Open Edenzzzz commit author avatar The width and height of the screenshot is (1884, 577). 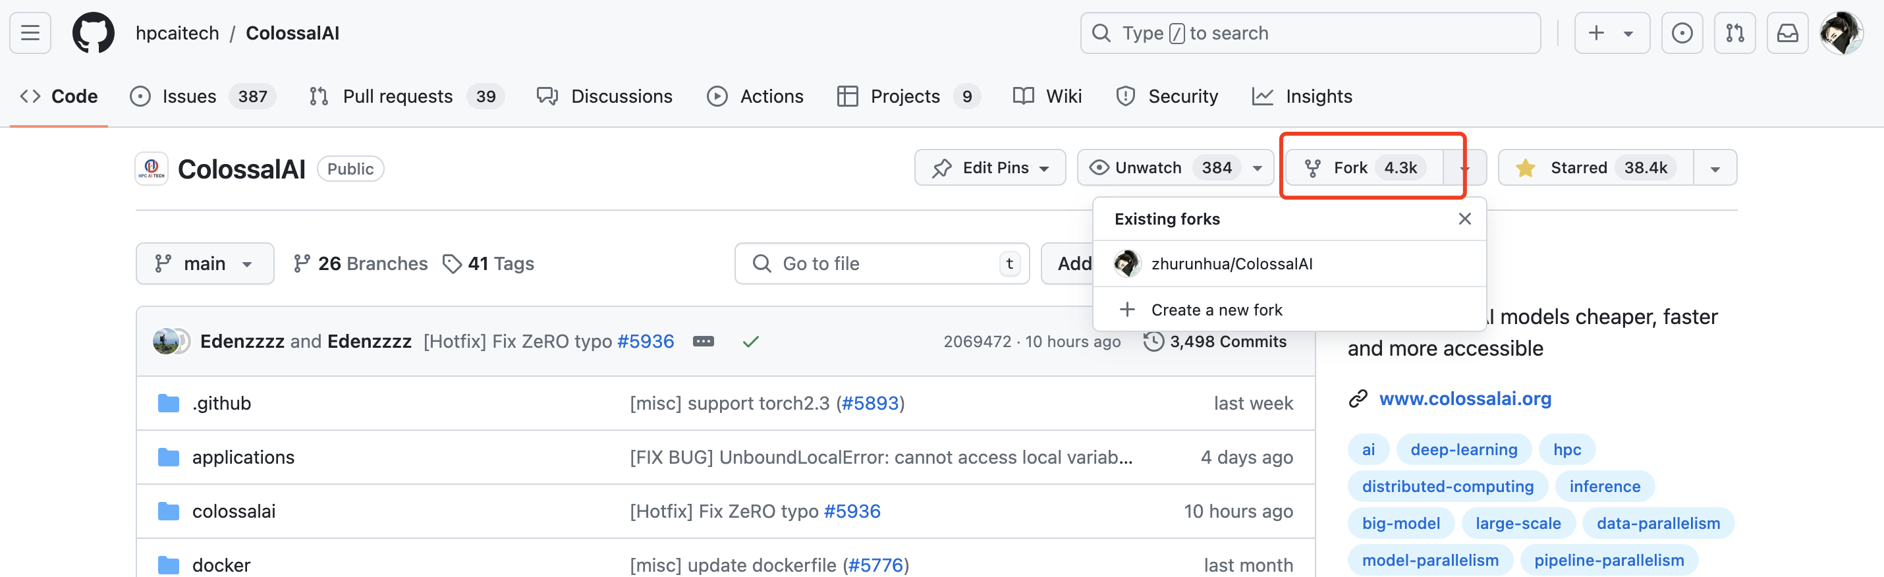pos(166,341)
